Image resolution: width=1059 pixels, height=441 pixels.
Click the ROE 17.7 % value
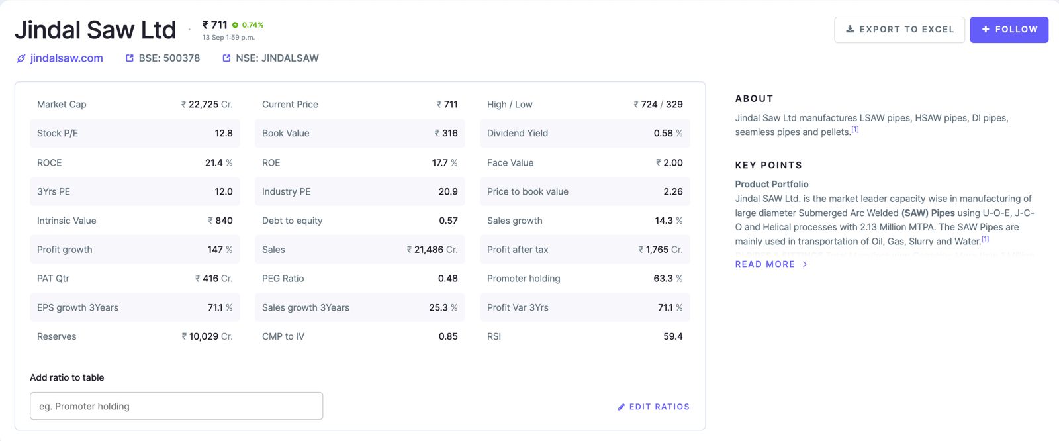445,163
